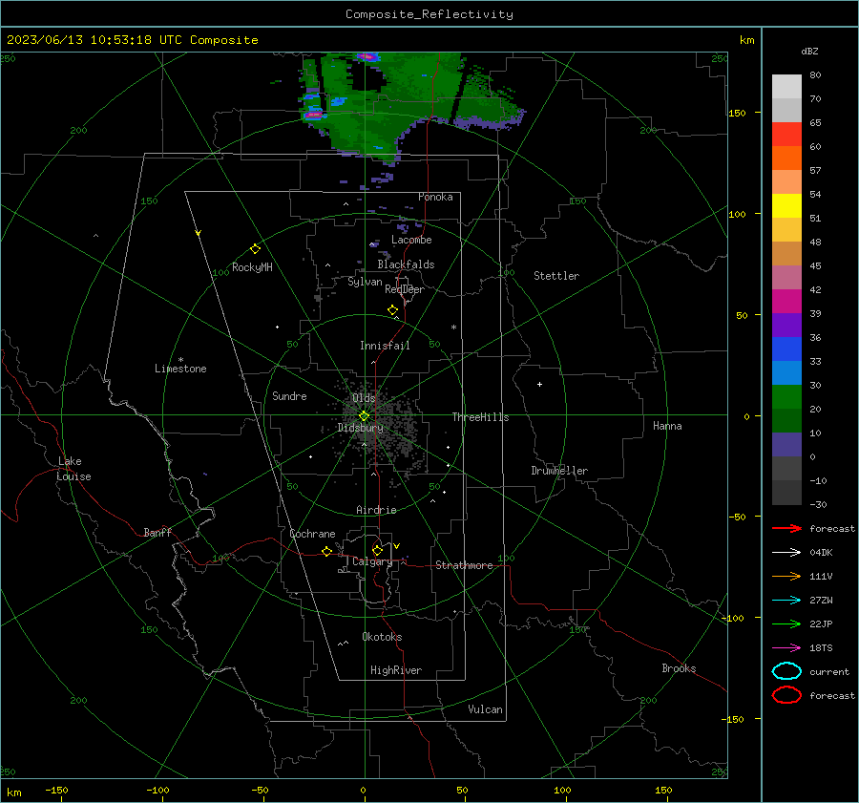Click the Airdrie city label
The height and width of the screenshot is (803, 859).
(x=376, y=510)
